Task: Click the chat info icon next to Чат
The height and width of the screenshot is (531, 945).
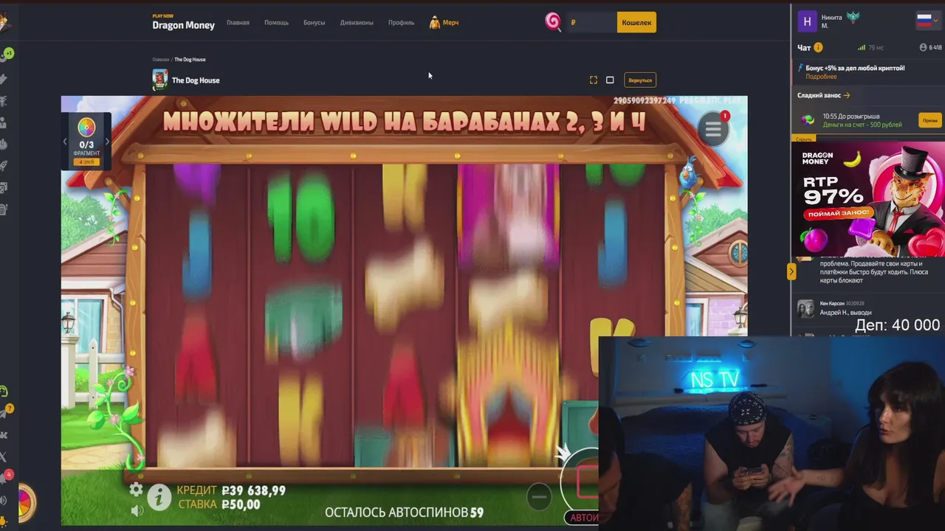Action: pyautogui.click(x=818, y=47)
